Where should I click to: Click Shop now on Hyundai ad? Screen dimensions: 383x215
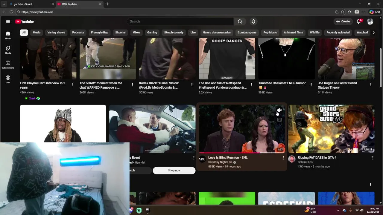(174, 171)
